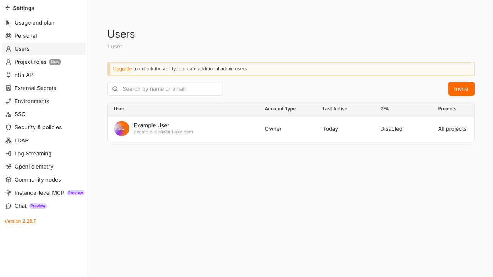
Task: Open External Secrets settings
Action: (44, 88)
